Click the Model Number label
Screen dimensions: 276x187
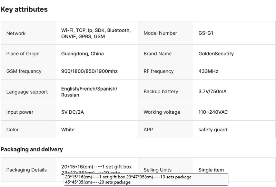click(160, 33)
